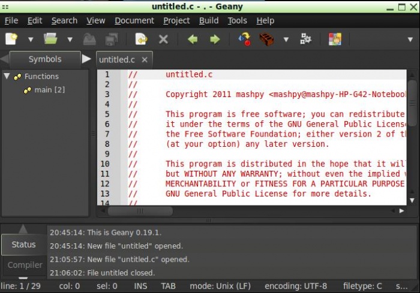Open the color chooser toolbar icon

click(335, 40)
